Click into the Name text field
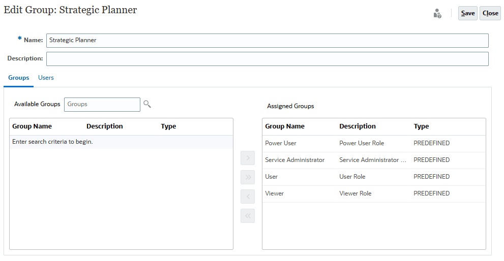 point(267,40)
